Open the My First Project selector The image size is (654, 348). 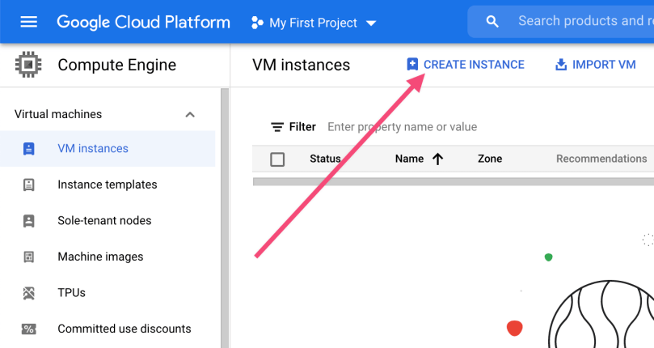pyautogui.click(x=314, y=23)
